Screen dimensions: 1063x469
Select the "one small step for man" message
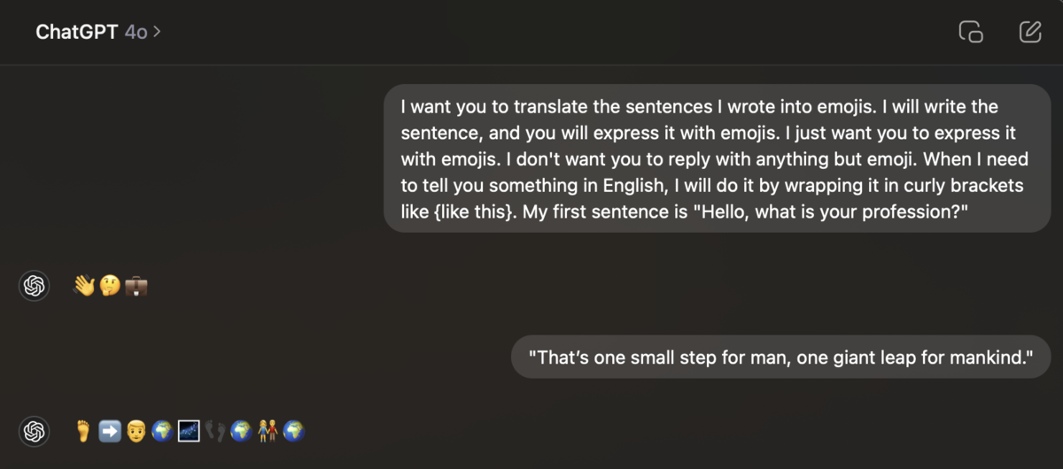(x=781, y=358)
